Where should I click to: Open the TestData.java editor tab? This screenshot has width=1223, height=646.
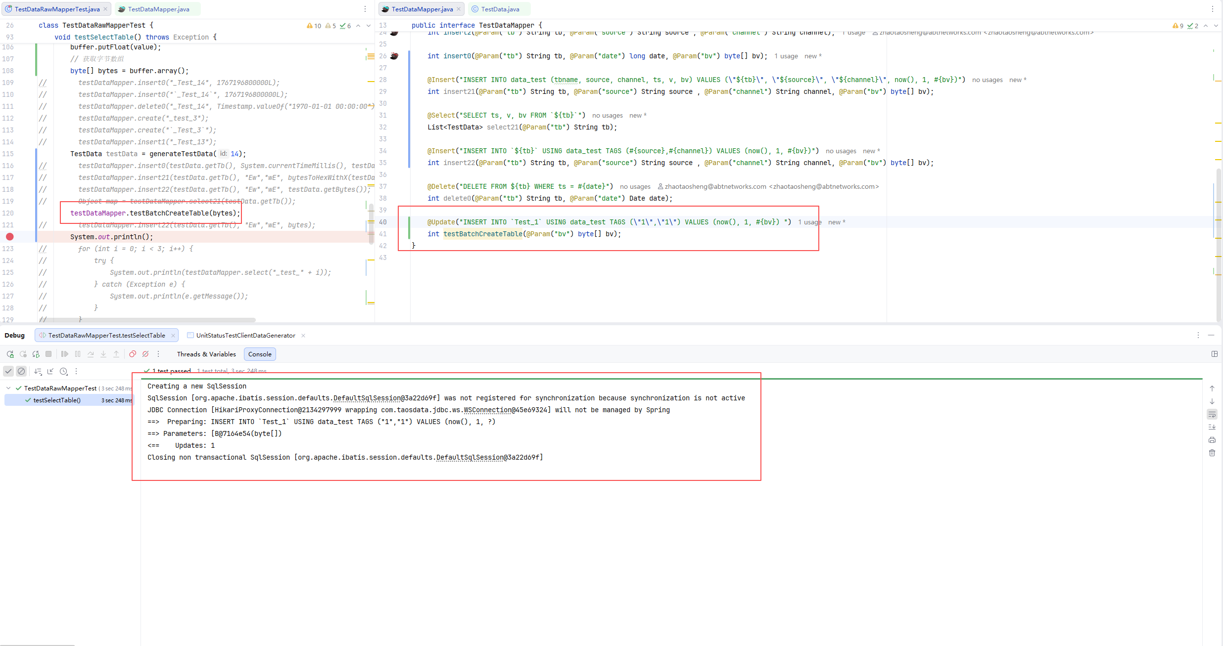500,9
